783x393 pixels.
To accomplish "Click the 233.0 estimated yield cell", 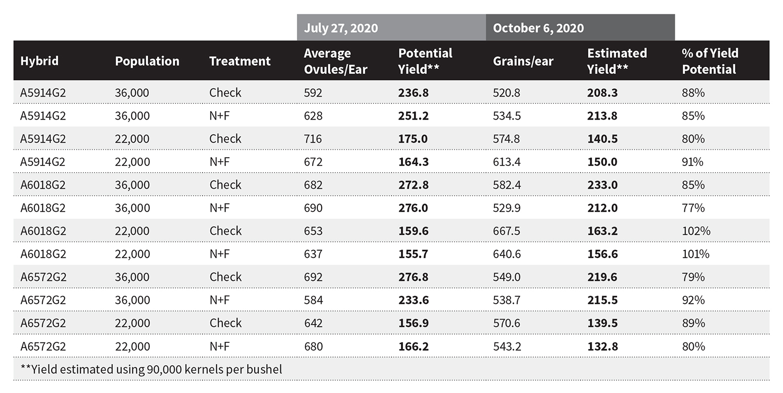I will (602, 185).
